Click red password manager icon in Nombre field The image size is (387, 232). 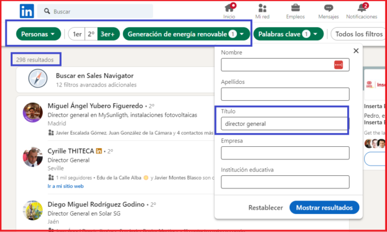coord(339,65)
